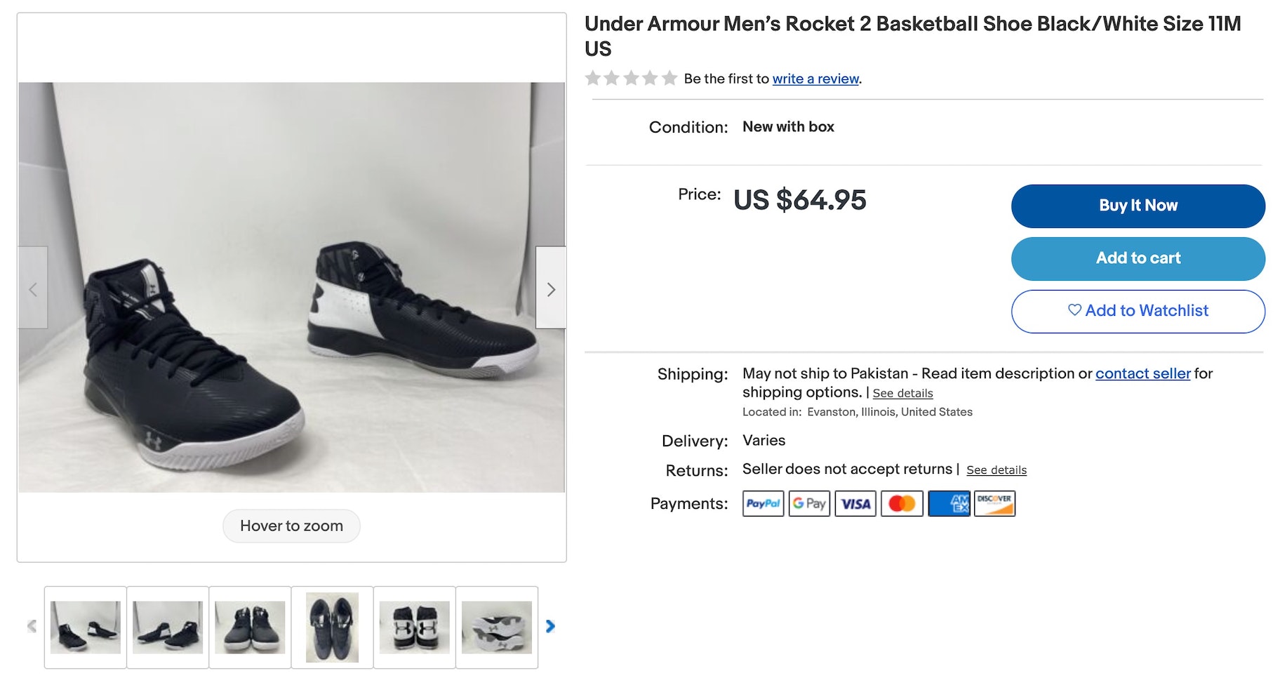Select the shoe soles thumbnail

click(x=497, y=627)
